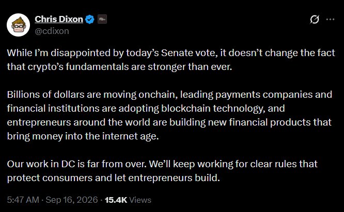Click the text "bring money into the internet age"

(x=83, y=136)
